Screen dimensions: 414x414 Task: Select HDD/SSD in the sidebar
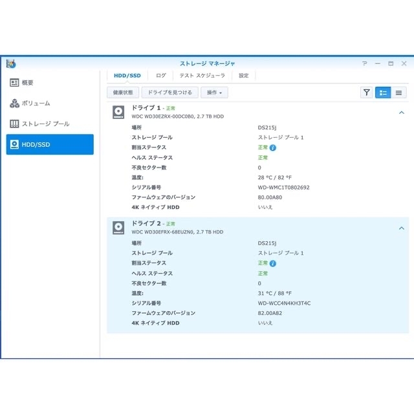[50, 144]
